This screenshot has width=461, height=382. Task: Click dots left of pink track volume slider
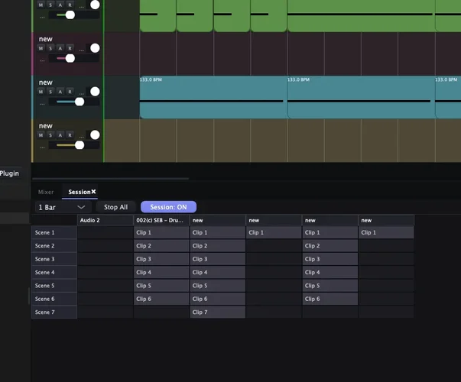click(42, 60)
